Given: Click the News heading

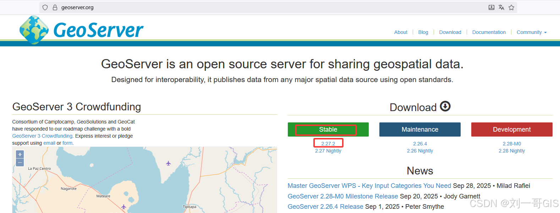Looking at the screenshot, I should [420, 171].
